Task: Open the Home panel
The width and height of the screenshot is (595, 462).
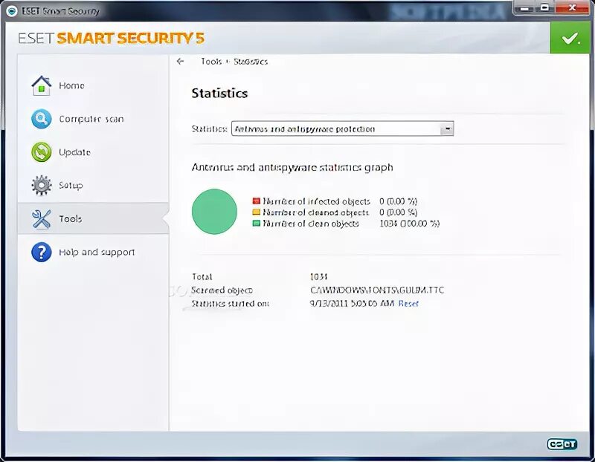Action: tap(42, 85)
